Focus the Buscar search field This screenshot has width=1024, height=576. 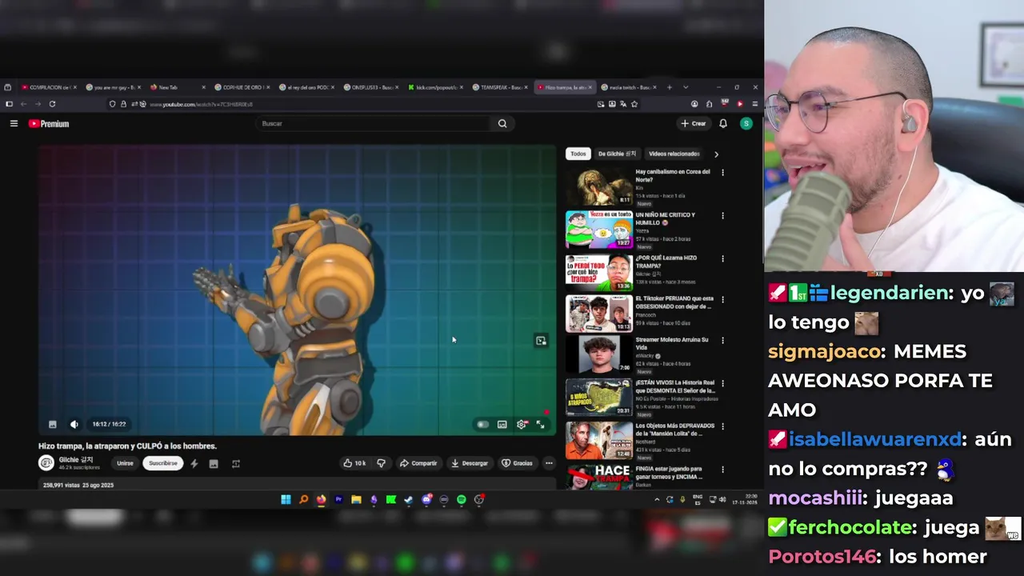(373, 123)
